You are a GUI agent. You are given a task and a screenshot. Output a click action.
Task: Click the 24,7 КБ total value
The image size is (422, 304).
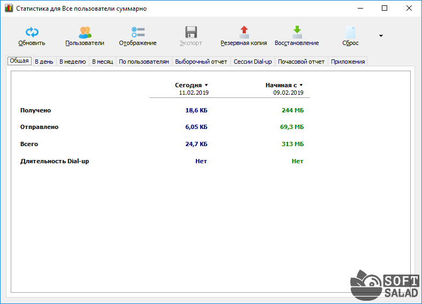click(x=197, y=144)
